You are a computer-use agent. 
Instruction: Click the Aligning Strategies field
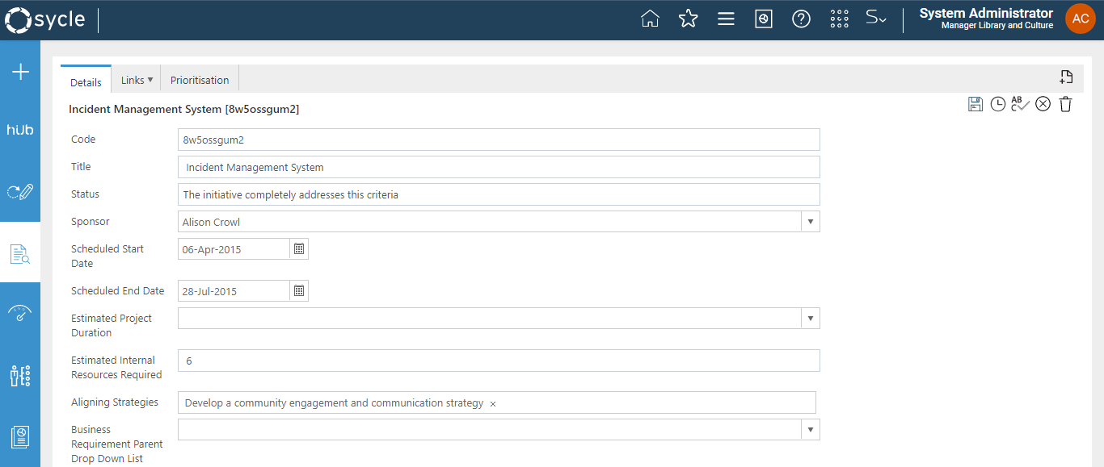coord(497,402)
